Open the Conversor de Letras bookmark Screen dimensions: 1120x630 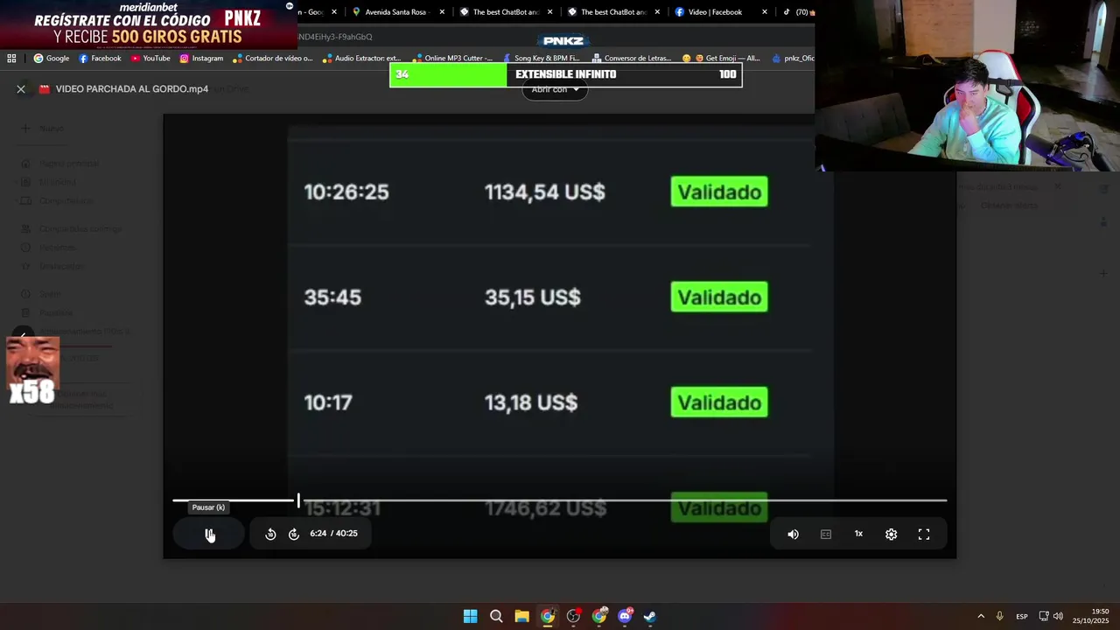pos(632,59)
